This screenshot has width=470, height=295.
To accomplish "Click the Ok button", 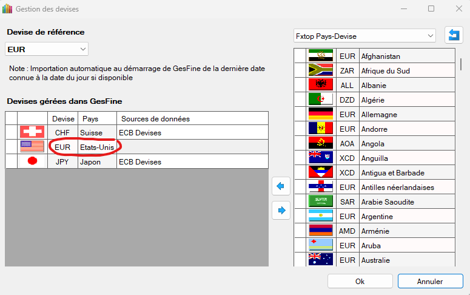I will click(360, 282).
